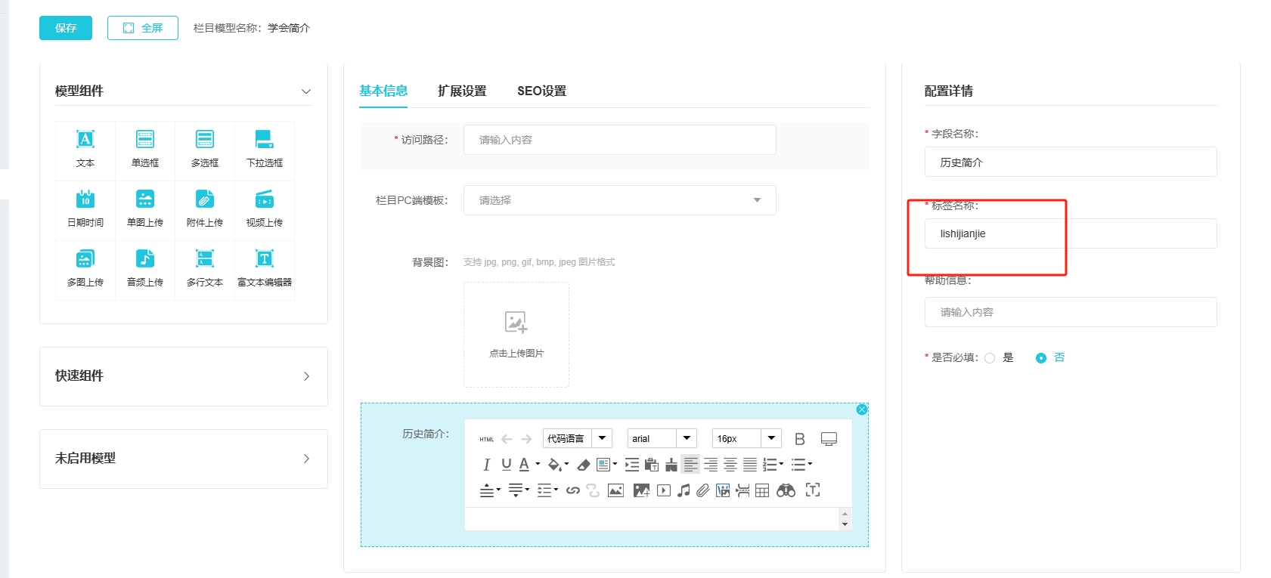Toggle underline formatting in the editor
The width and height of the screenshot is (1271, 578).
pyautogui.click(x=507, y=465)
